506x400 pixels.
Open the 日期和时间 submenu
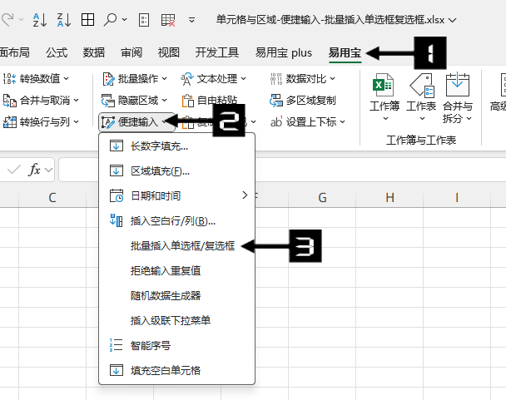(176, 195)
